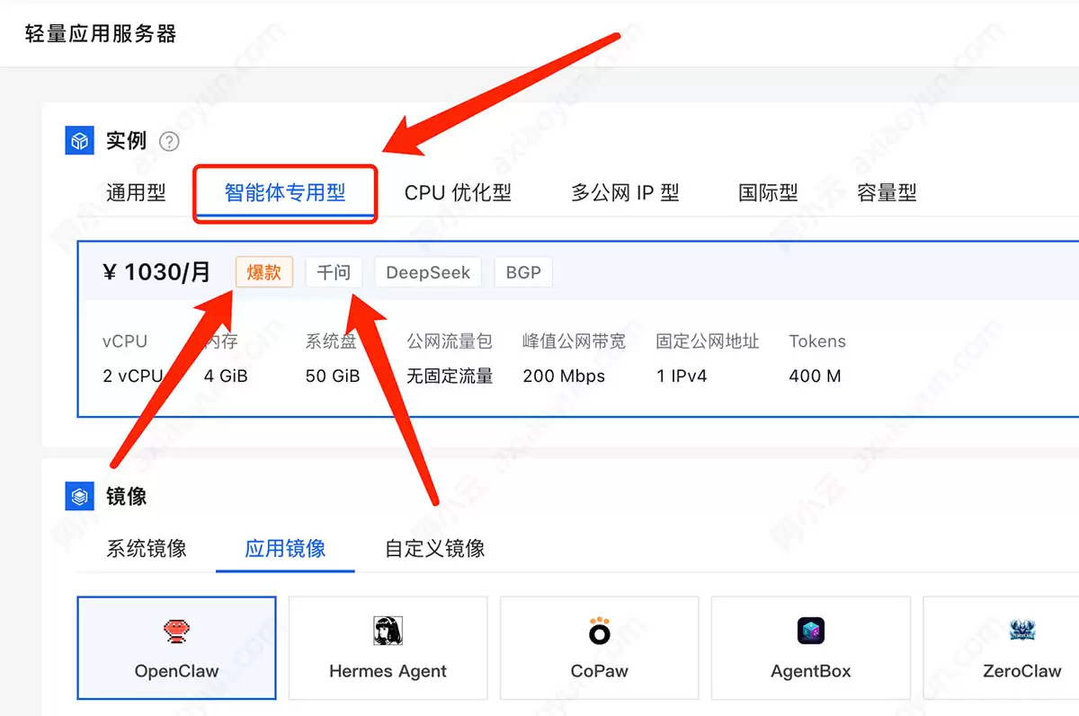Click the blue cube icon beside 实例
This screenshot has width=1079, height=716.
point(80,141)
